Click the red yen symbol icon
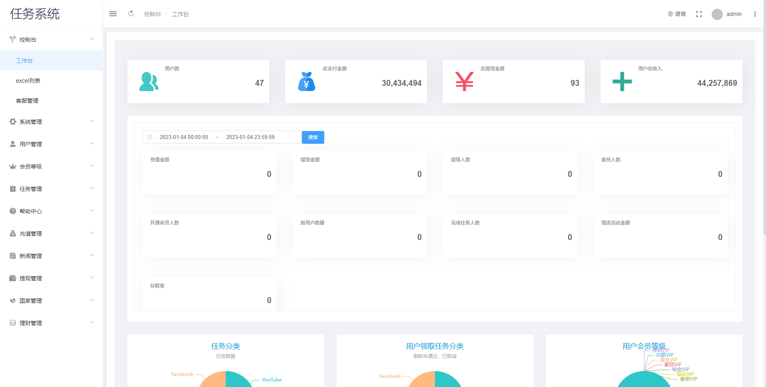 pos(464,82)
